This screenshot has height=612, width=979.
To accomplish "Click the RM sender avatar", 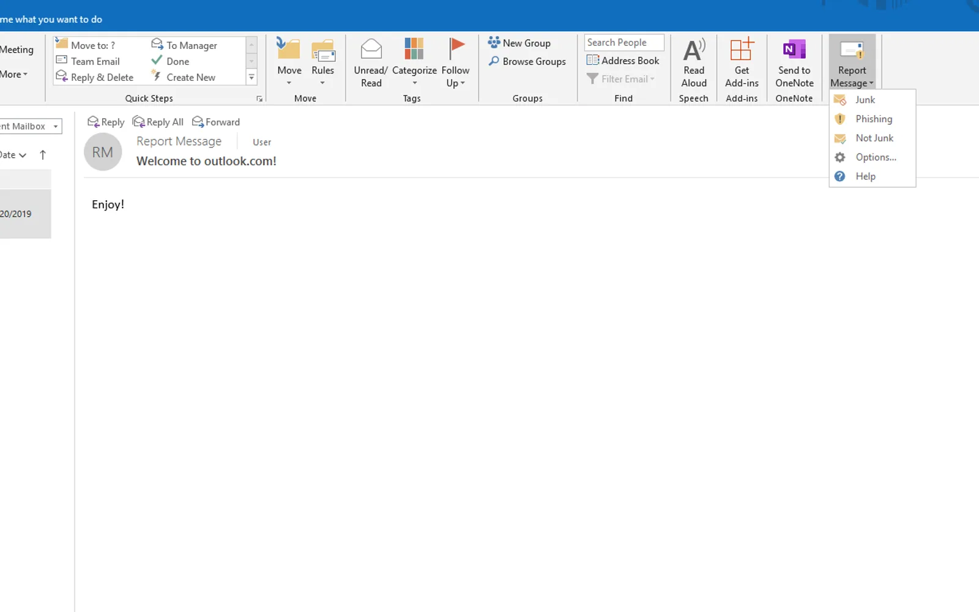I will [x=103, y=152].
